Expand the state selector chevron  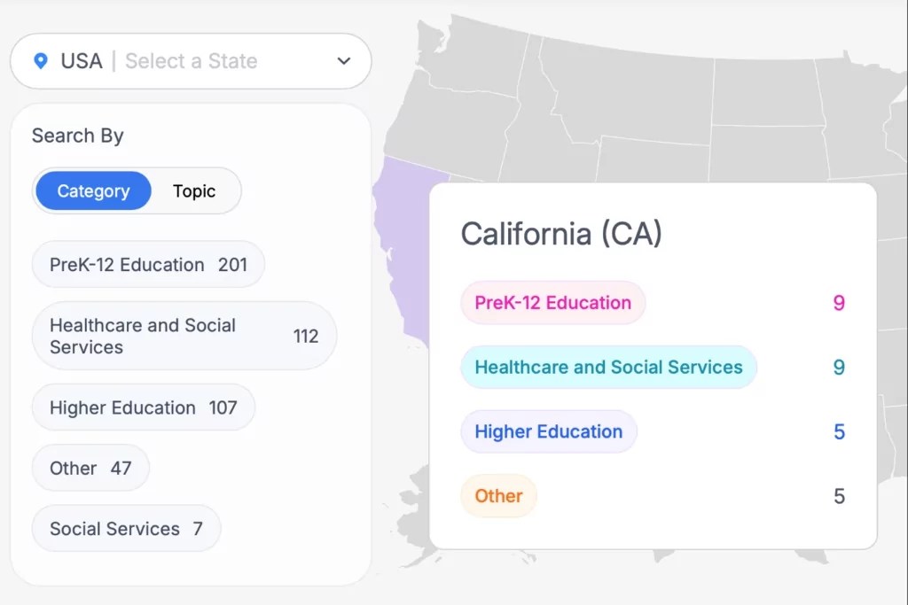[344, 61]
